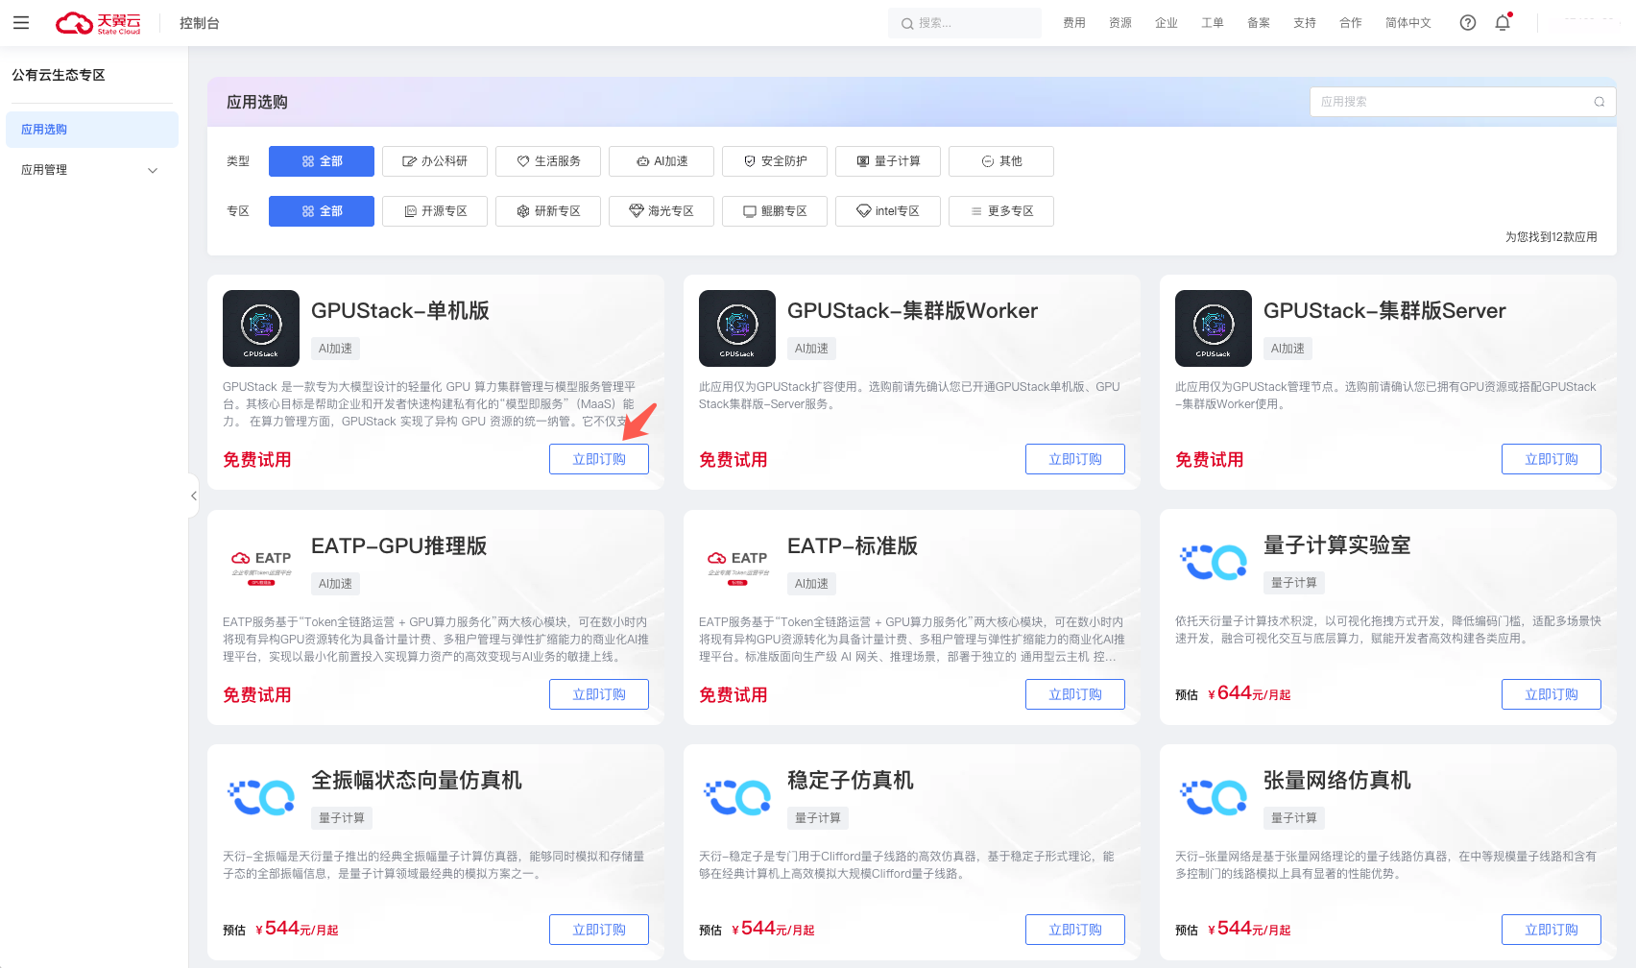
Task: Open the 量子计算实验室 title
Action: tap(1337, 544)
